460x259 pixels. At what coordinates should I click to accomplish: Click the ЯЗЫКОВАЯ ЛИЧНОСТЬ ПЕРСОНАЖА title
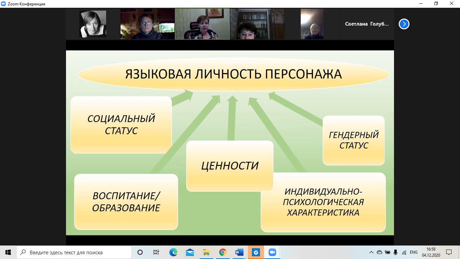click(233, 74)
